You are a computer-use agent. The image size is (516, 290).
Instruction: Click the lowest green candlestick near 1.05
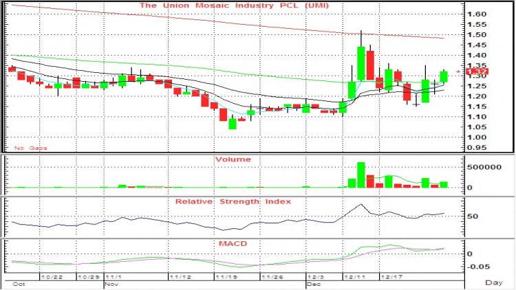click(x=233, y=124)
